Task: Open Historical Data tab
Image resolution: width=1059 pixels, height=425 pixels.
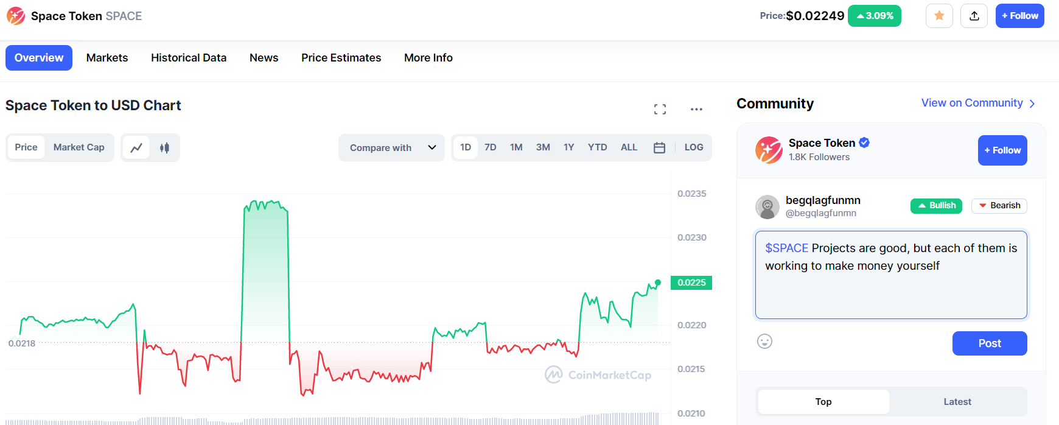Action: [189, 58]
